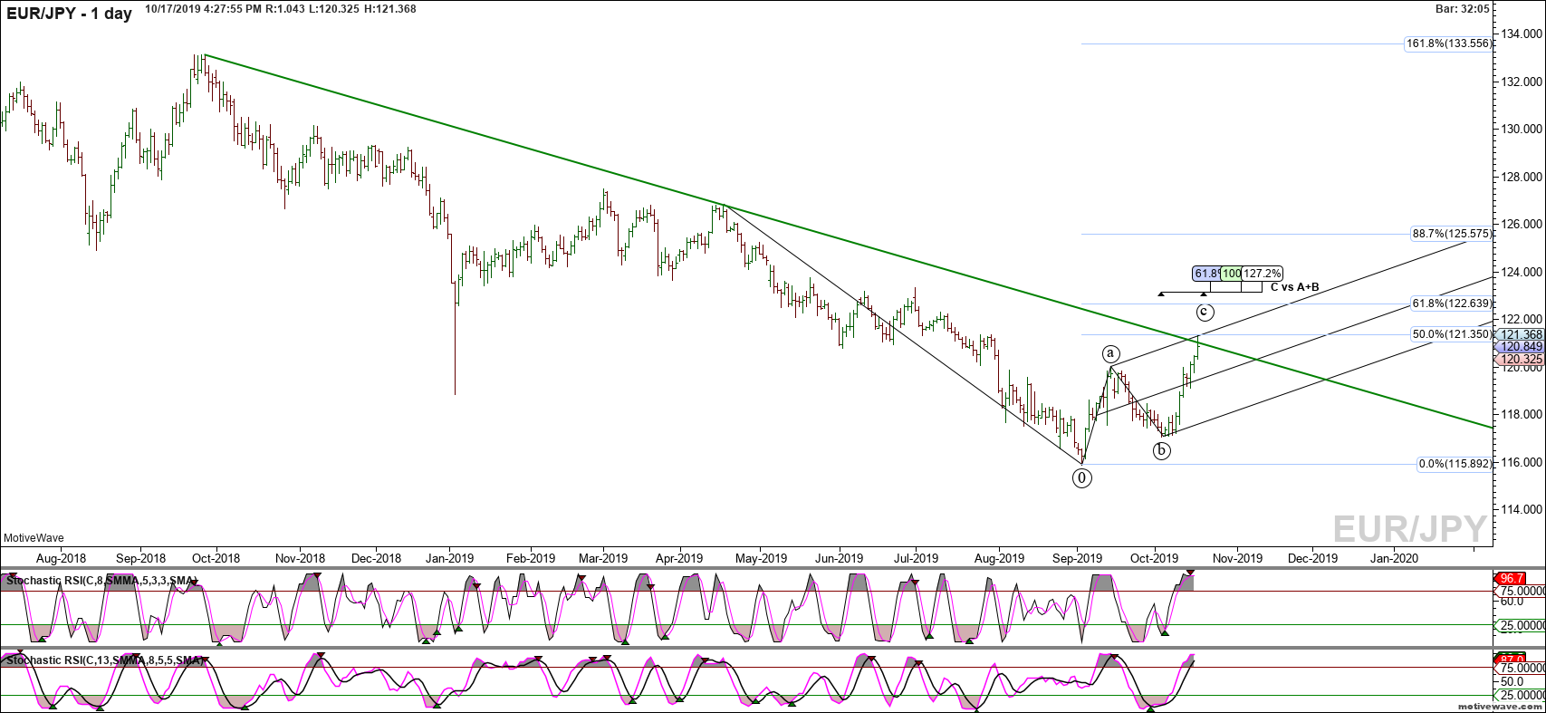Viewport: 1546px width, 713px height.
Task: Select the 88.7%(125.575) Fibonacci label
Action: pos(1452,234)
